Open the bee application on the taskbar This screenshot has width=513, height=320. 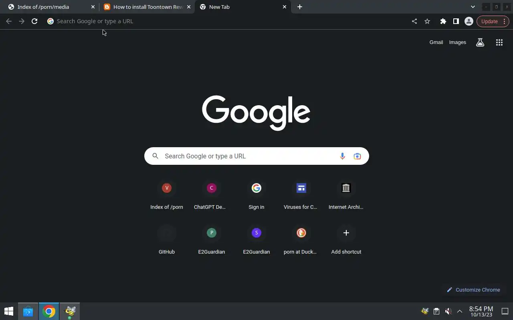pos(70,311)
